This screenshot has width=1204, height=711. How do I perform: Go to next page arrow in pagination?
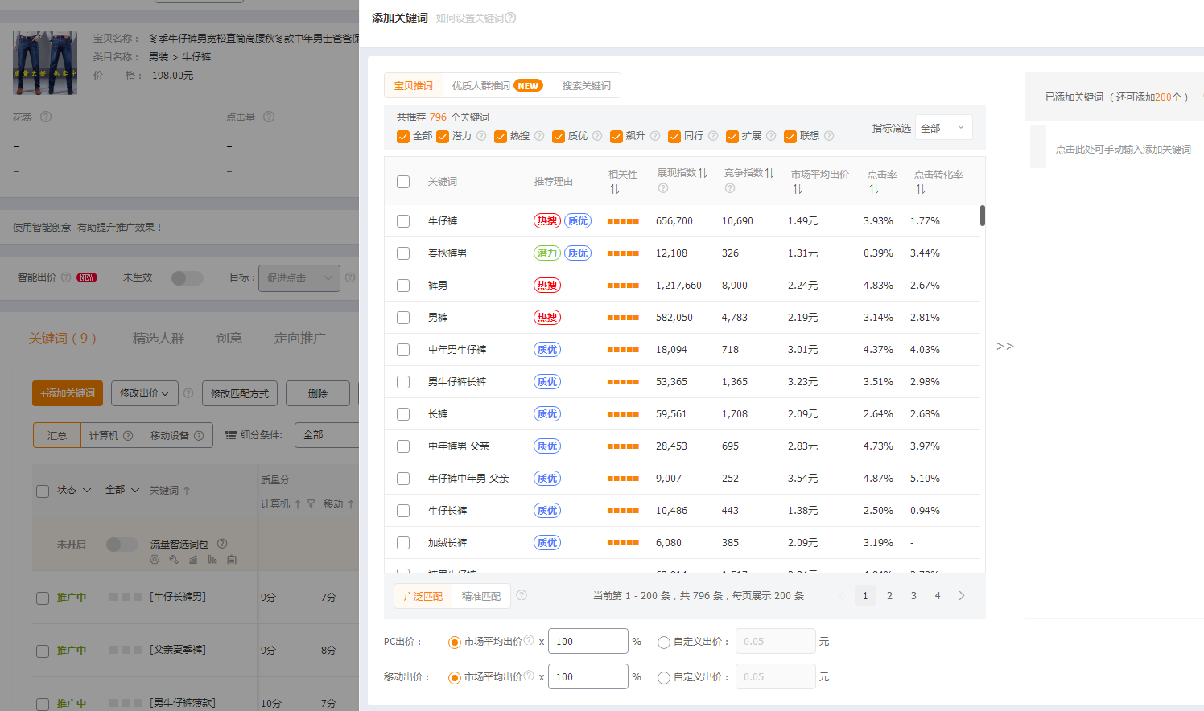(961, 596)
